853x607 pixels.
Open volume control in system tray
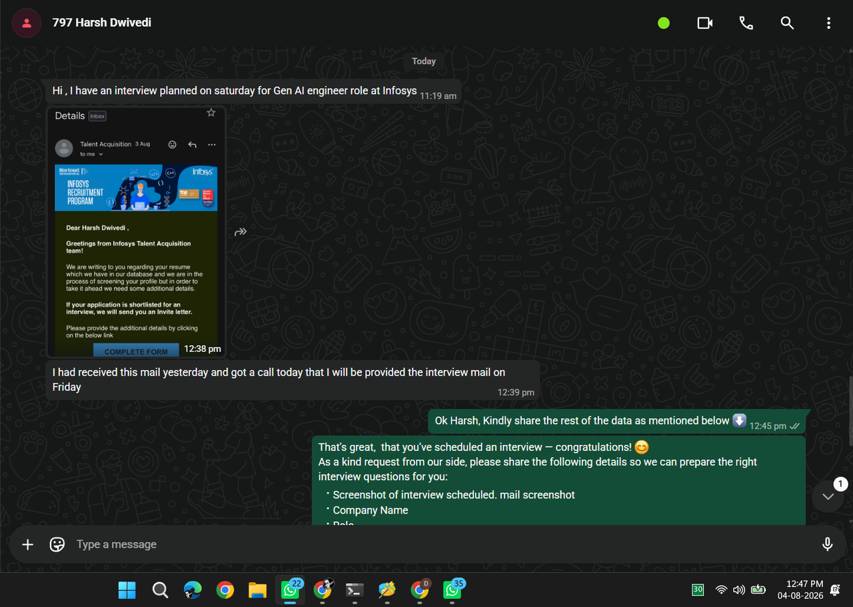click(738, 590)
